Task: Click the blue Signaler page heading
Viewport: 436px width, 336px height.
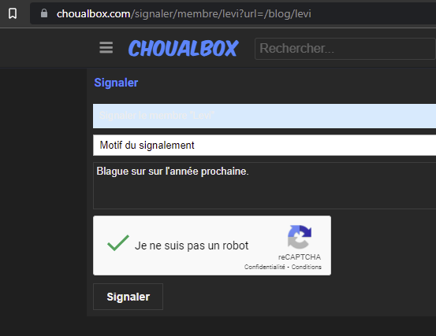Action: tap(116, 83)
